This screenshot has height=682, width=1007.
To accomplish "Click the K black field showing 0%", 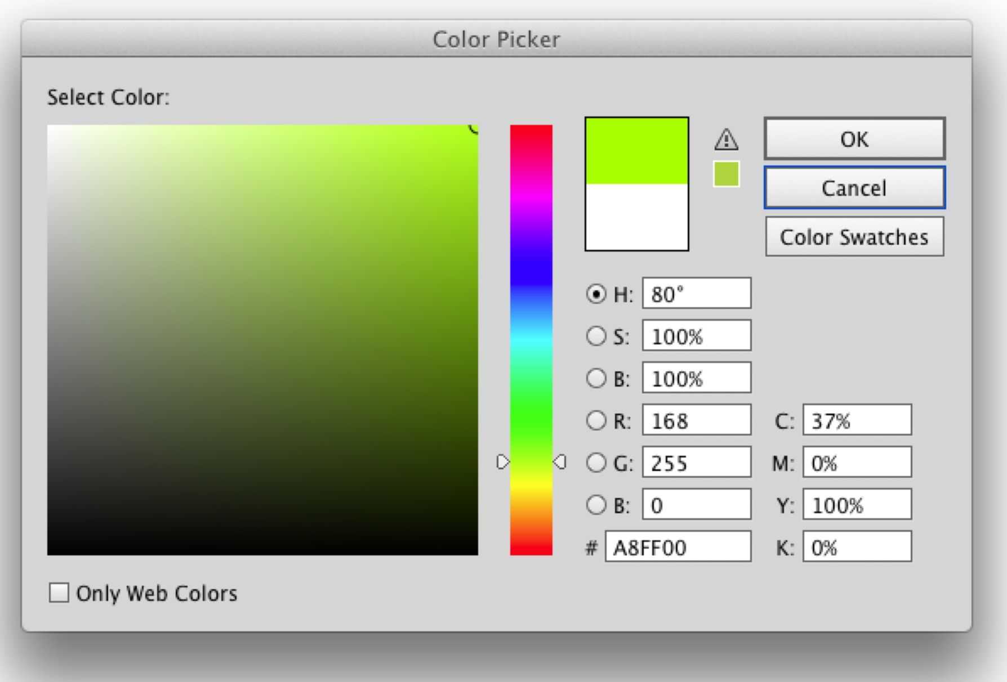I will tap(857, 546).
